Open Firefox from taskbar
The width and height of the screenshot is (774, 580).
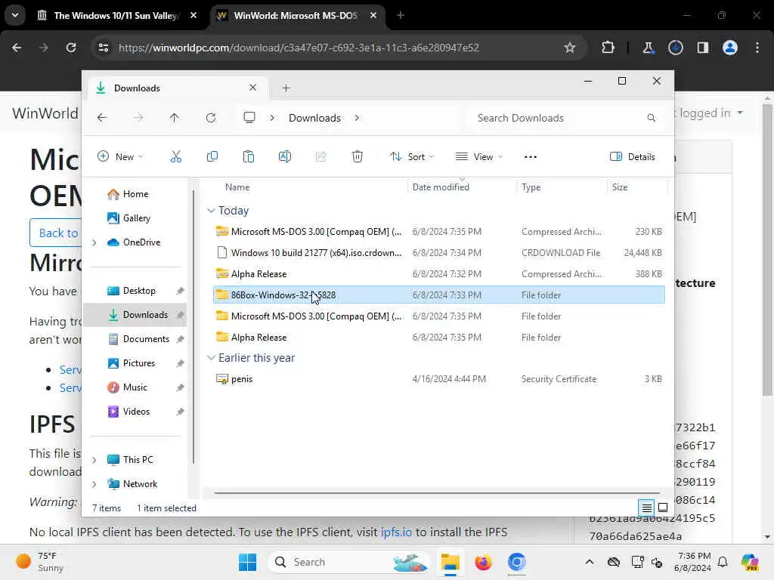483,562
